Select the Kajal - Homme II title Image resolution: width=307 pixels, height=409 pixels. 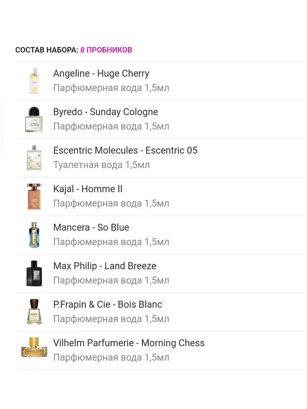coord(88,189)
